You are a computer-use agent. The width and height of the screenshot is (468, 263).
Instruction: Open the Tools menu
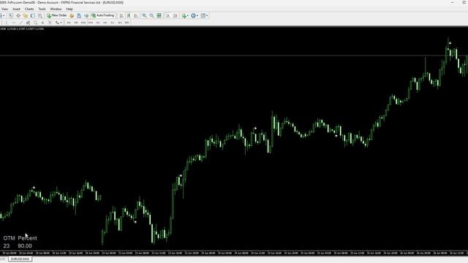pos(42,9)
